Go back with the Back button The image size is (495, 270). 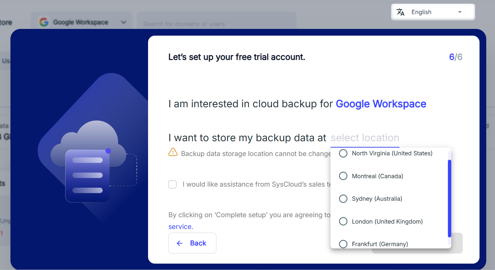point(192,243)
